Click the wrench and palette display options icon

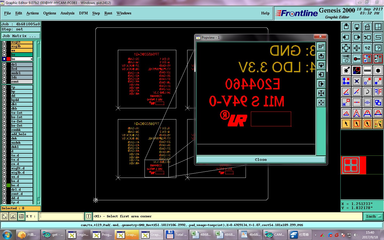pyautogui.click(x=346, y=59)
